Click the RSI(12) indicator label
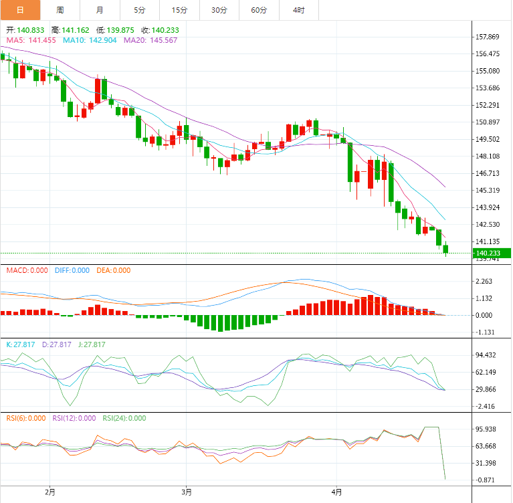This screenshot has height=503, width=513. pyautogui.click(x=74, y=418)
